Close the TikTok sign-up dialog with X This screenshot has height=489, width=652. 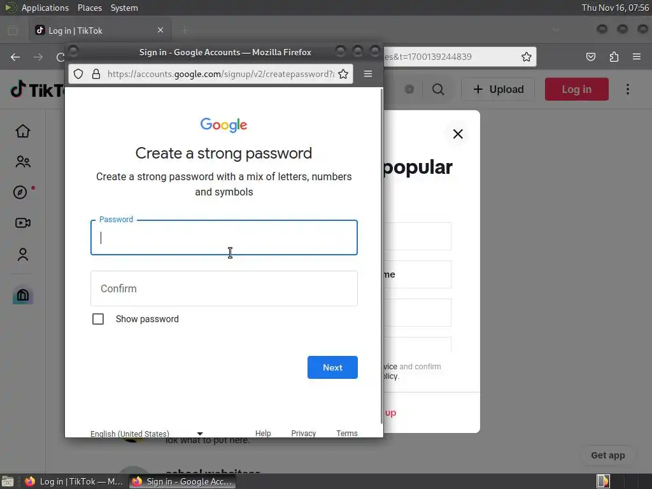click(x=458, y=134)
